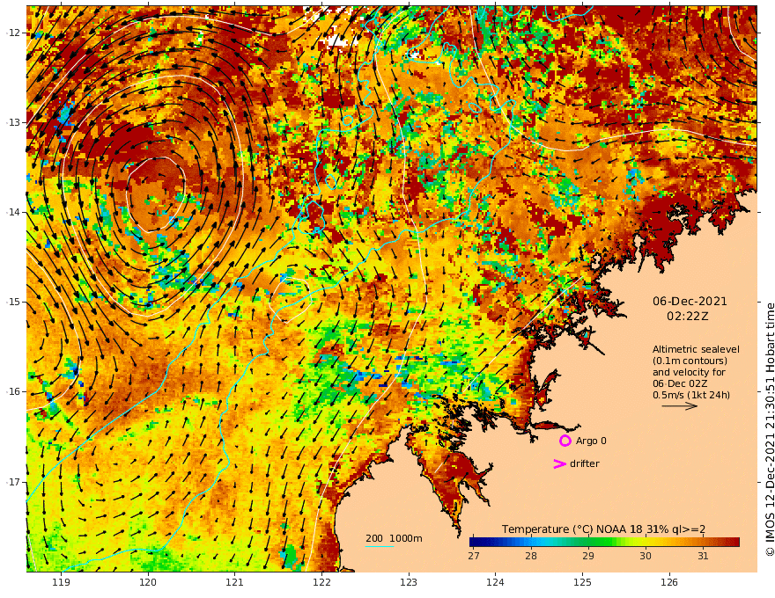Click the 0.5m/s velocity scale arrow
Screen dimensions: 775x598
tap(680, 406)
